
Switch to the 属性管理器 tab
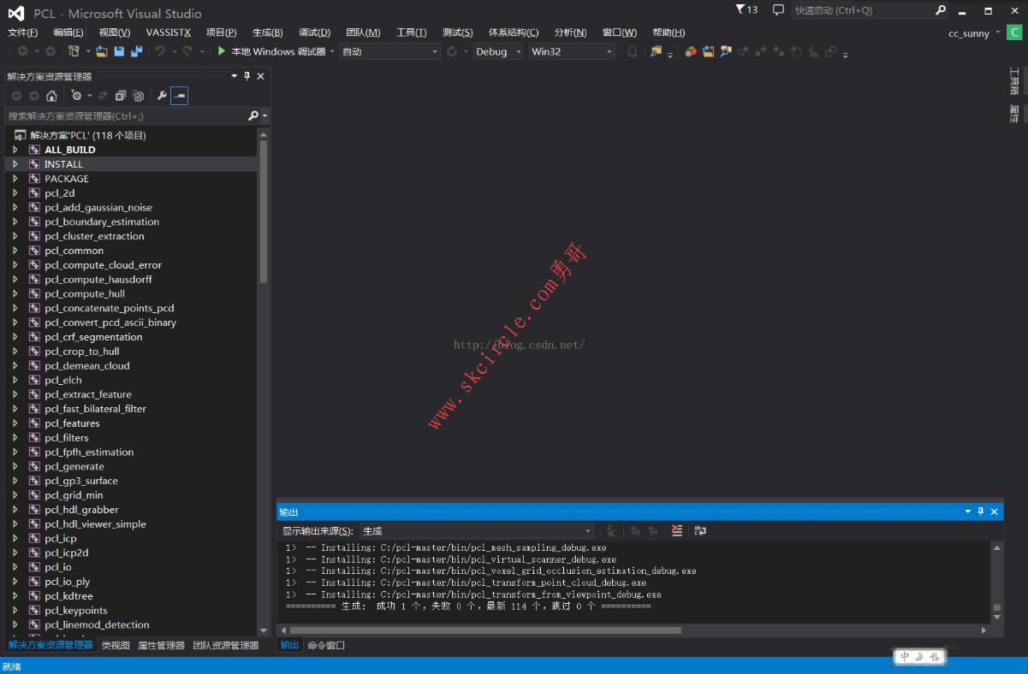pos(161,646)
